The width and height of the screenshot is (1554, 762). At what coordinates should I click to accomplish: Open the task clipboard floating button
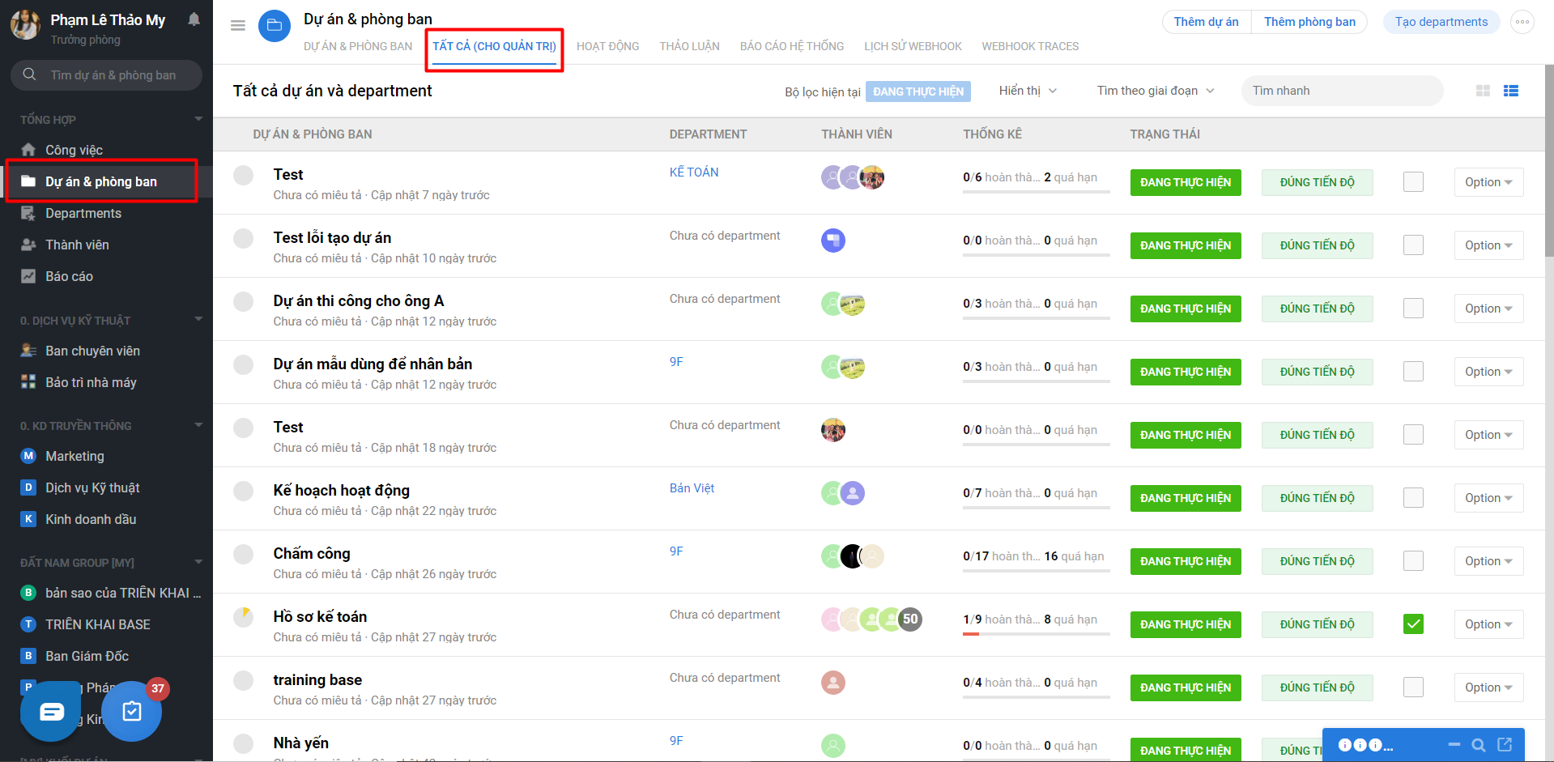click(132, 712)
